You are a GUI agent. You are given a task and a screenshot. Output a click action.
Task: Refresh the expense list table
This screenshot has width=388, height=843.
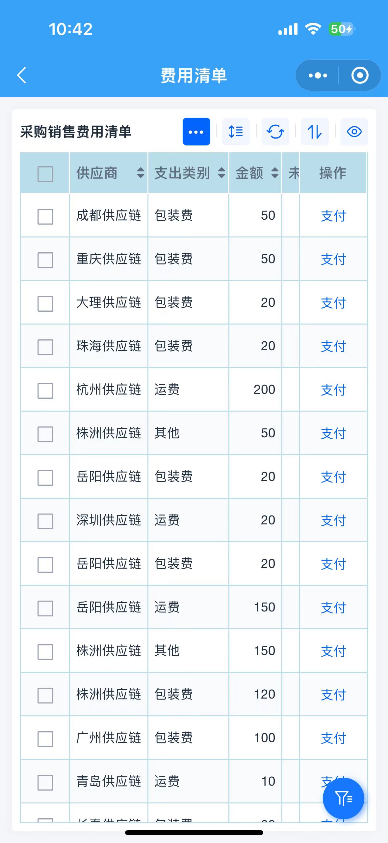(275, 132)
